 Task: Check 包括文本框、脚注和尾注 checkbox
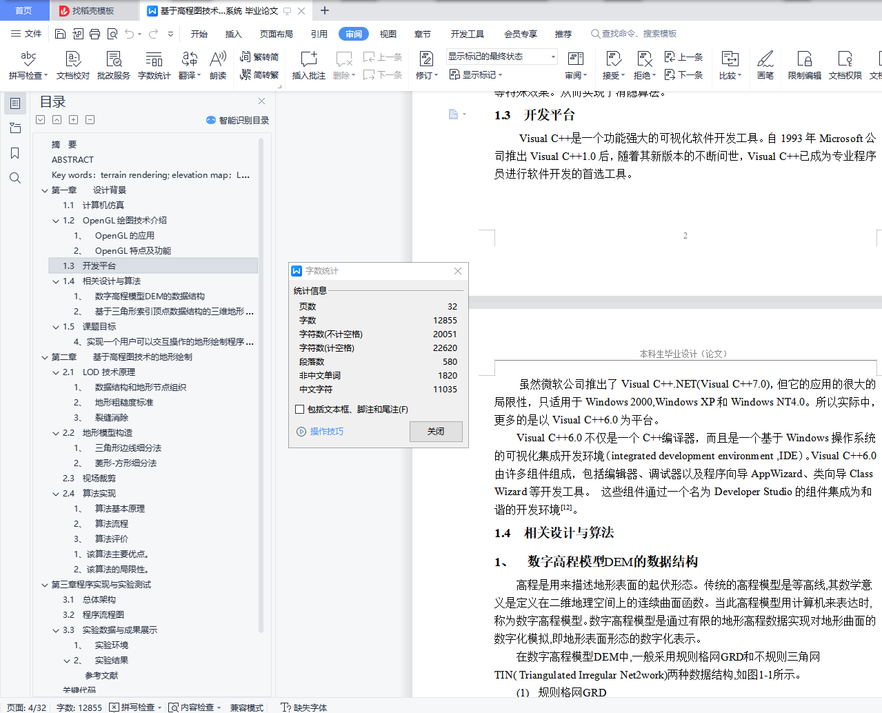pos(299,409)
